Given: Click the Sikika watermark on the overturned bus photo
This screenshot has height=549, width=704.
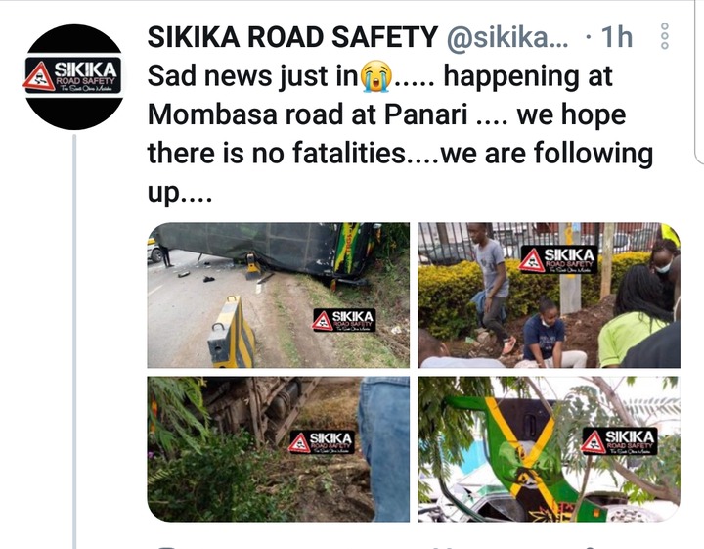Looking at the screenshot, I should coord(344,321).
